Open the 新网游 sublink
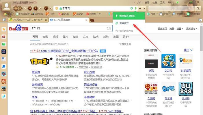The height and width of the screenshot is (115, 203). point(36,72)
